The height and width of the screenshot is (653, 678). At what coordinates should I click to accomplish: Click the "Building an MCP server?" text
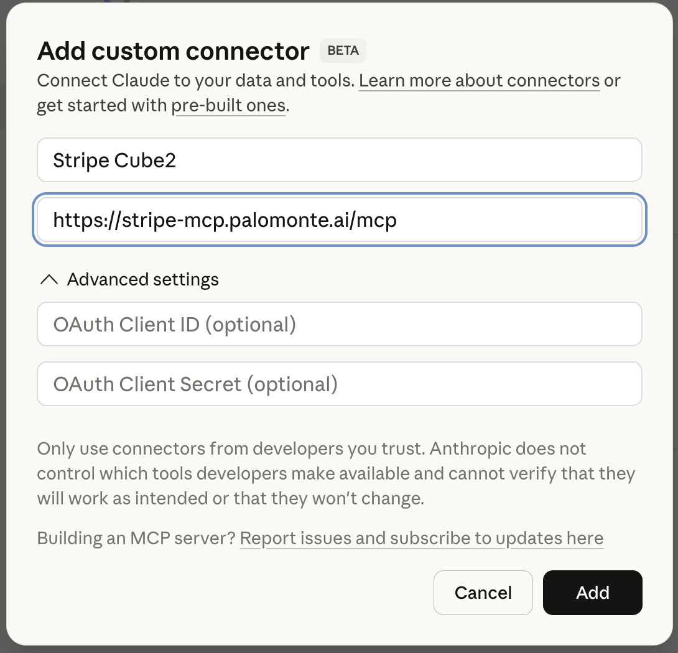click(136, 538)
